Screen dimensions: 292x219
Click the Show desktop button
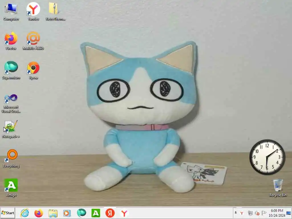289,213
